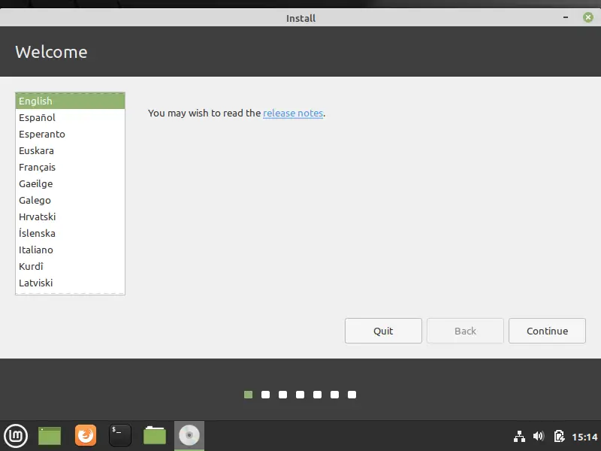Choose Kurdî from the list
This screenshot has height=451, width=601.
70,266
